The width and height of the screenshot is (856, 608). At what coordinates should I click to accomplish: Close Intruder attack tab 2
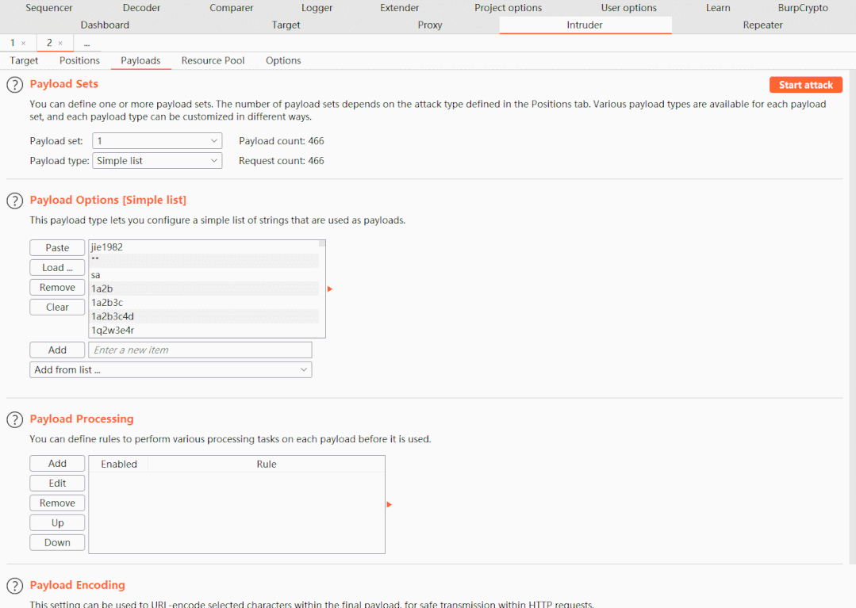click(60, 43)
